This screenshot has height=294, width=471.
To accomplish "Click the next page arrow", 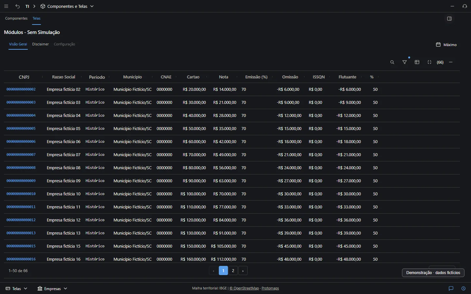I will (x=243, y=270).
